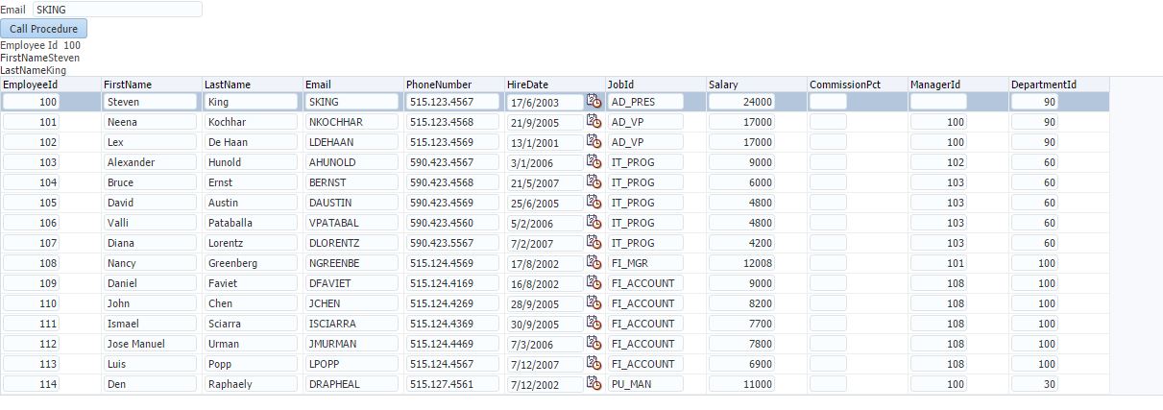1163x410 pixels.
Task: Open calendar icon for John Chen's row
Action: point(594,302)
